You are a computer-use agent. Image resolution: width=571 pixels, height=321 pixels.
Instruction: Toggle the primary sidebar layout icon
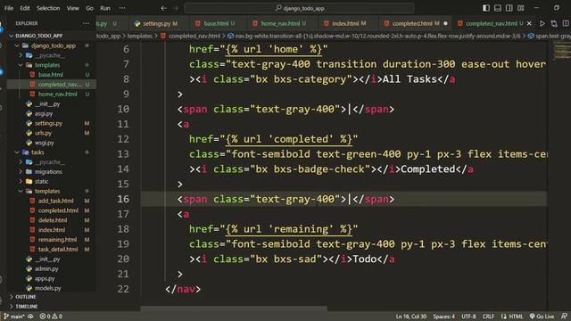point(486,8)
